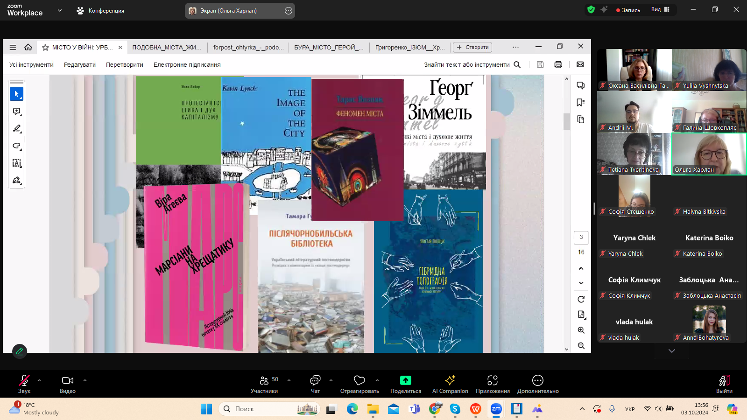Viewport: 747px width, 420px height.
Task: Open AI Companion in Zoom
Action: pyautogui.click(x=450, y=384)
